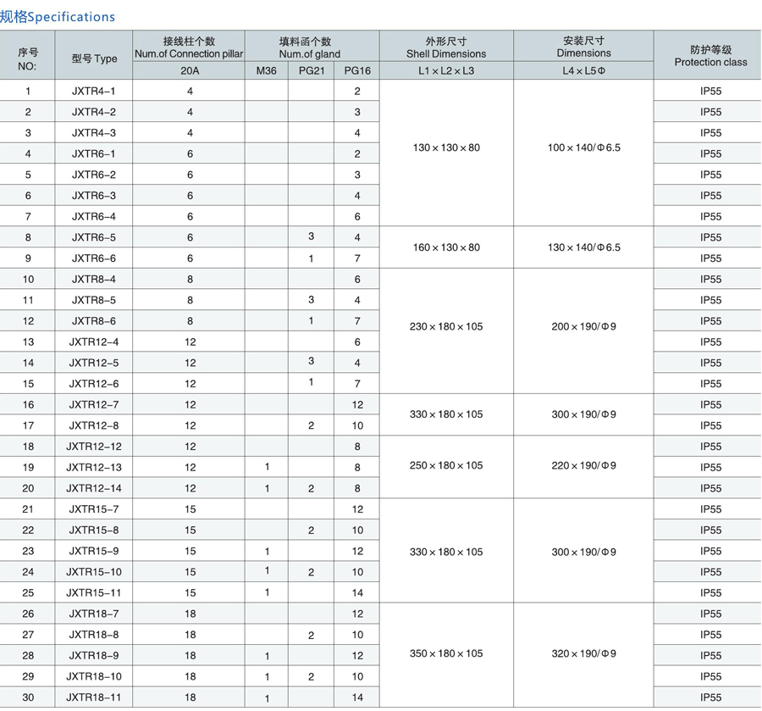Click the Num.of gland header cell
The width and height of the screenshot is (762, 711).
click(311, 47)
